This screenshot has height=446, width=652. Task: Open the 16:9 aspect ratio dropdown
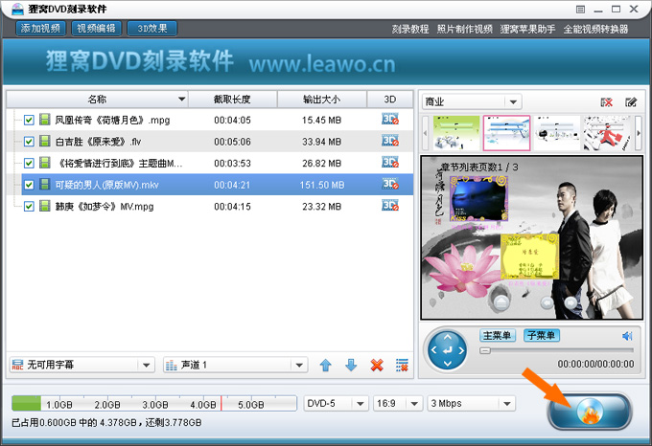(x=398, y=404)
